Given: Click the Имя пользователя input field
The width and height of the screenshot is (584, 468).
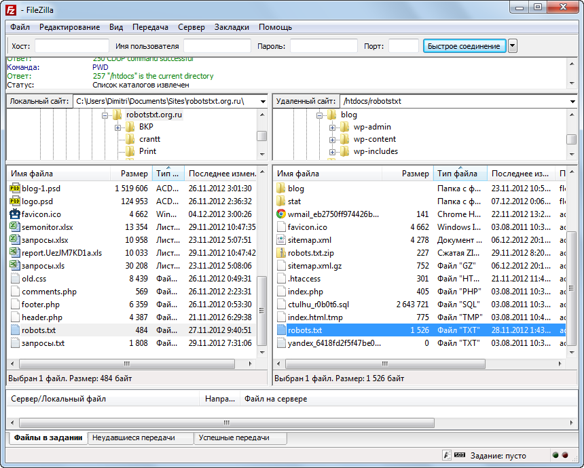Looking at the screenshot, I should 217,46.
